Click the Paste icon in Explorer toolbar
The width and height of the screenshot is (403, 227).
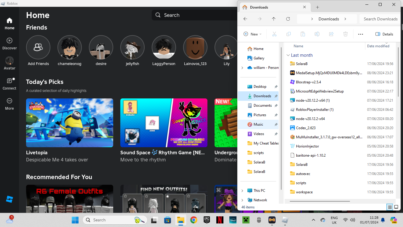[x=303, y=34]
